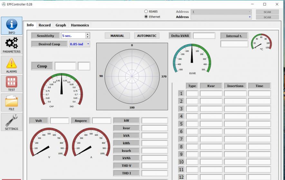
Task: Click the EPFController title bar logo icon
Action: [x=4, y=4]
